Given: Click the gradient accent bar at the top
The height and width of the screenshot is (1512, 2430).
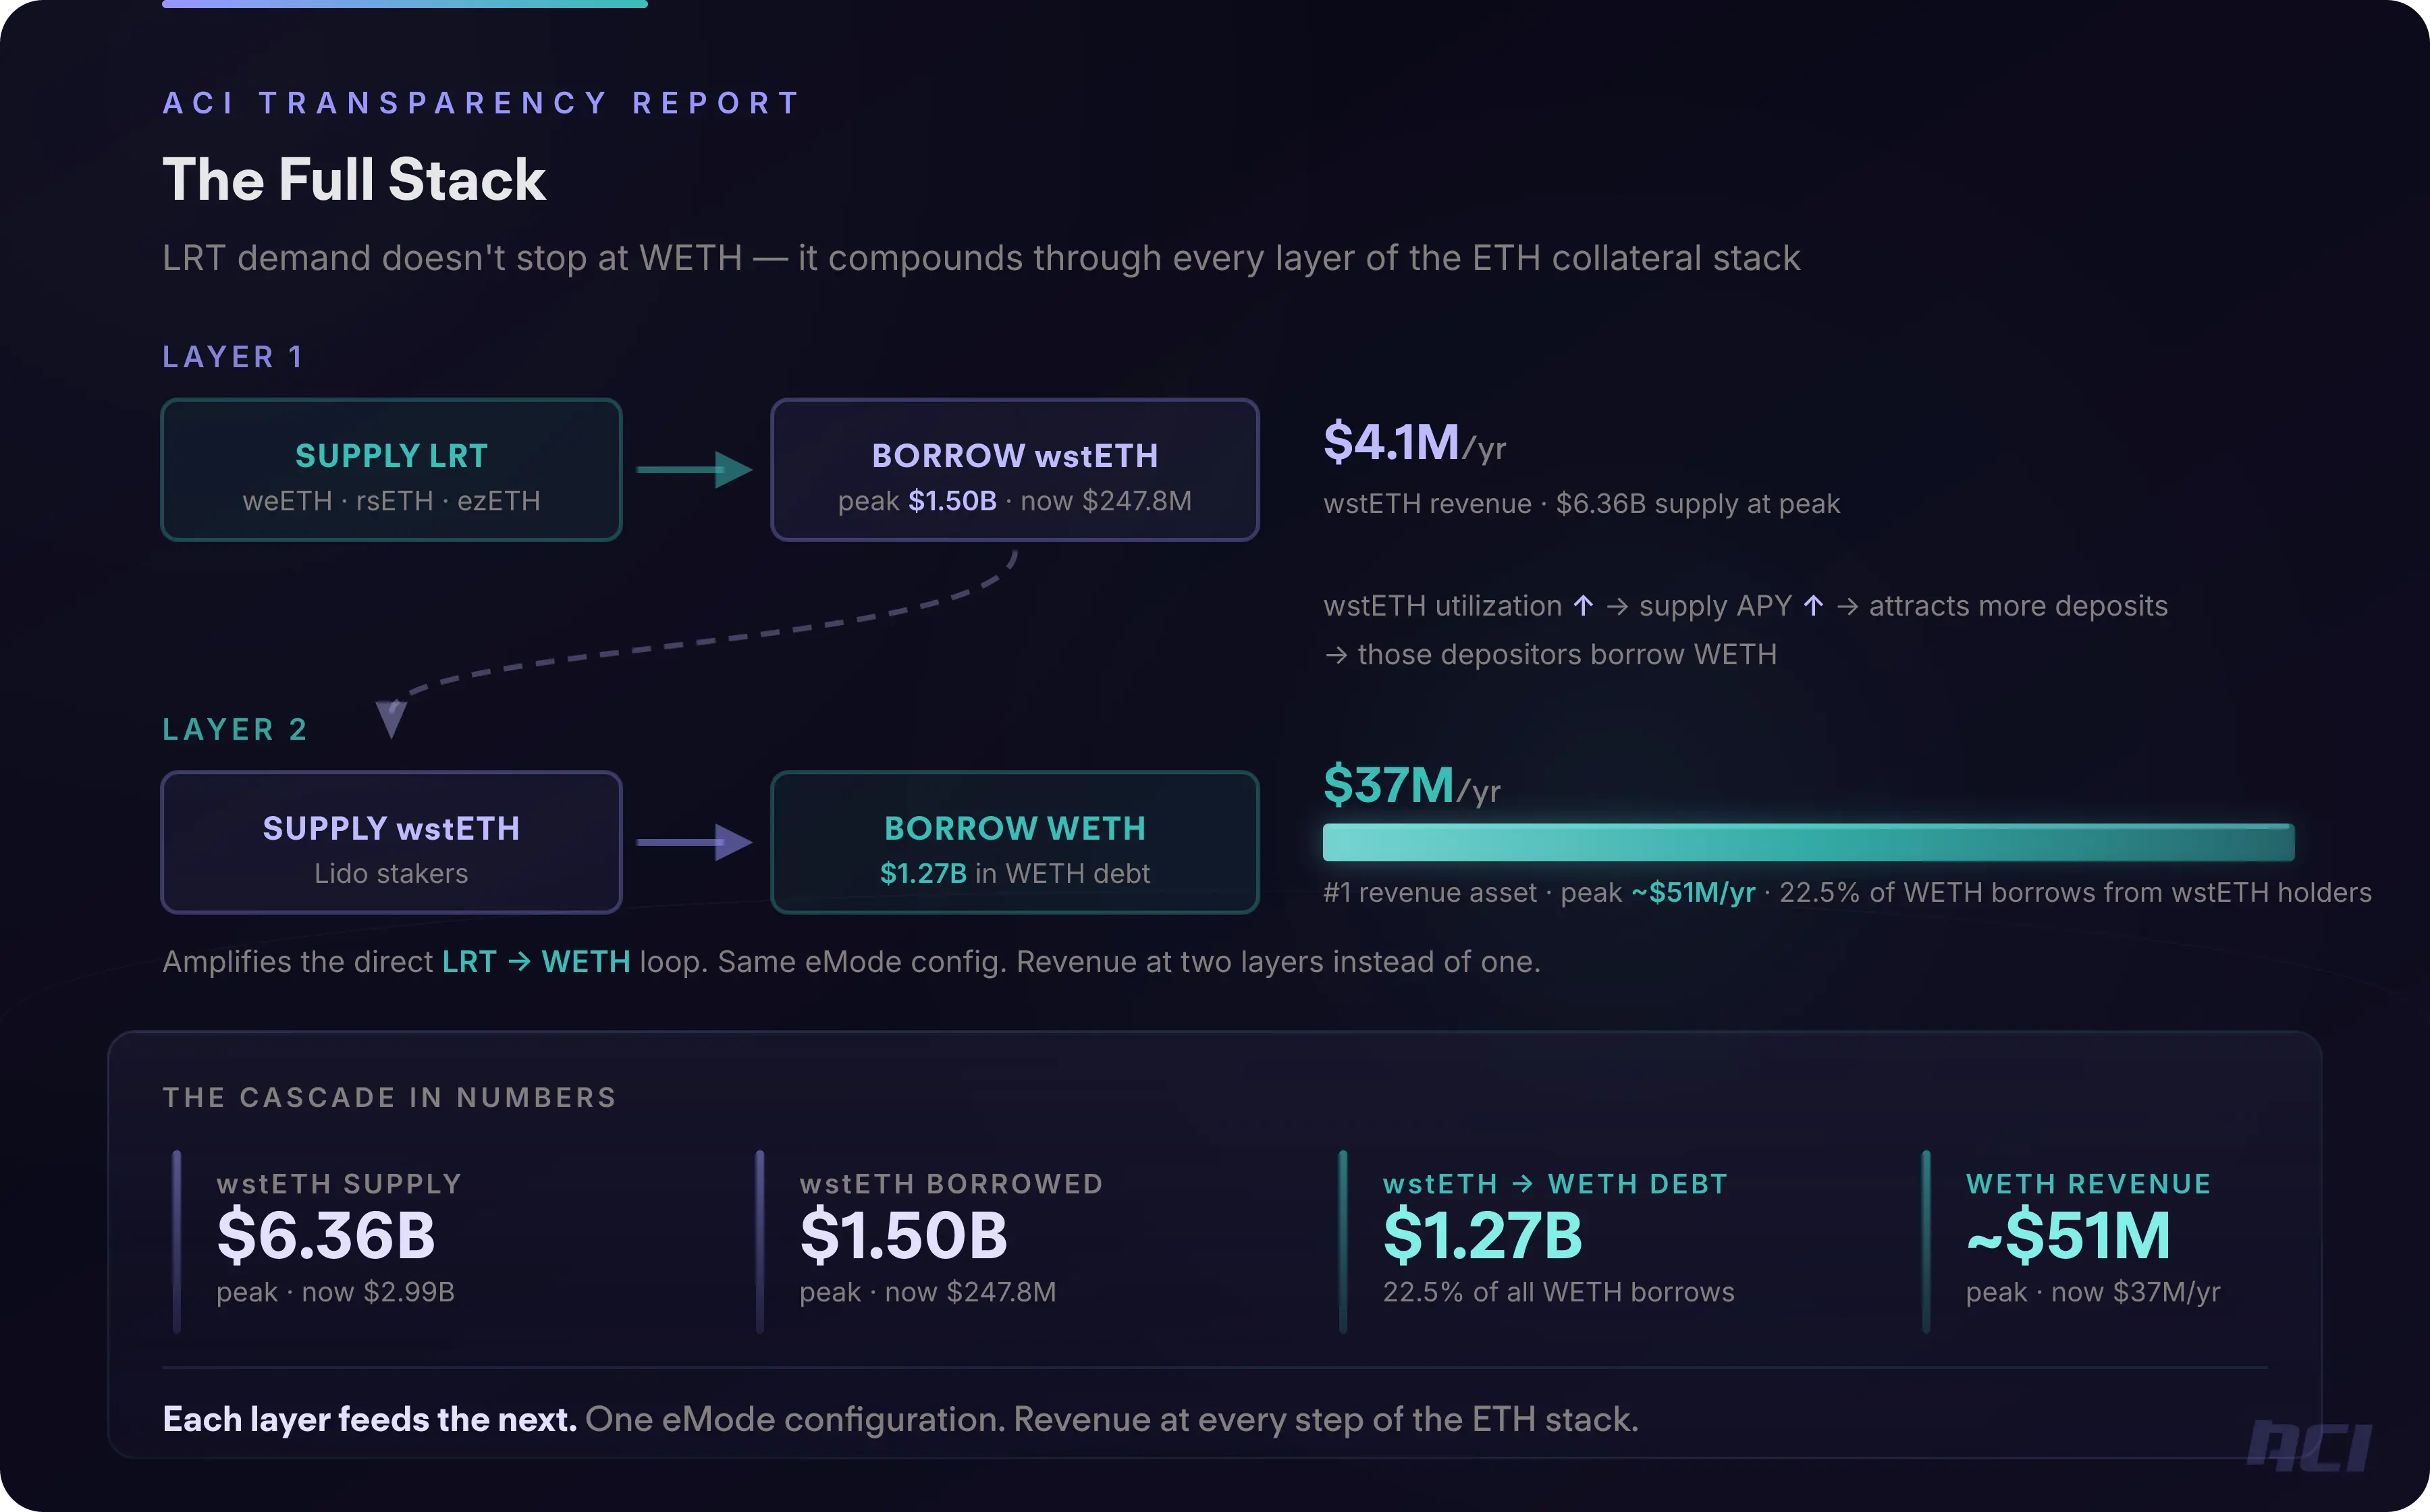Looking at the screenshot, I should tap(405, 4).
